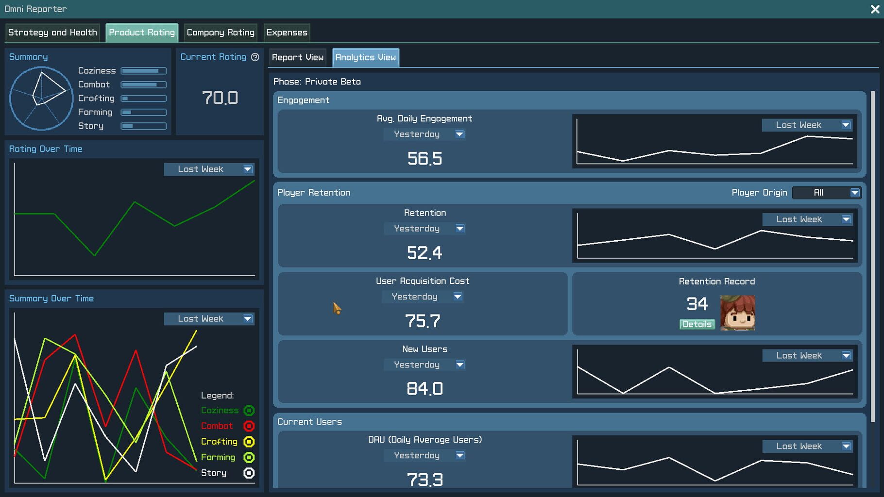Click the Coziness rating progress bar
This screenshot has width=884, height=497.
pyautogui.click(x=143, y=70)
